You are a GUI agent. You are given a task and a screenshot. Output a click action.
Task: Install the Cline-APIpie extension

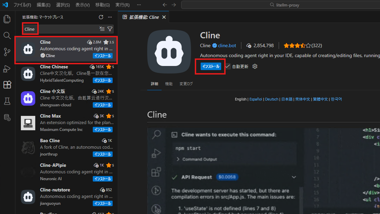pyautogui.click(x=103, y=179)
